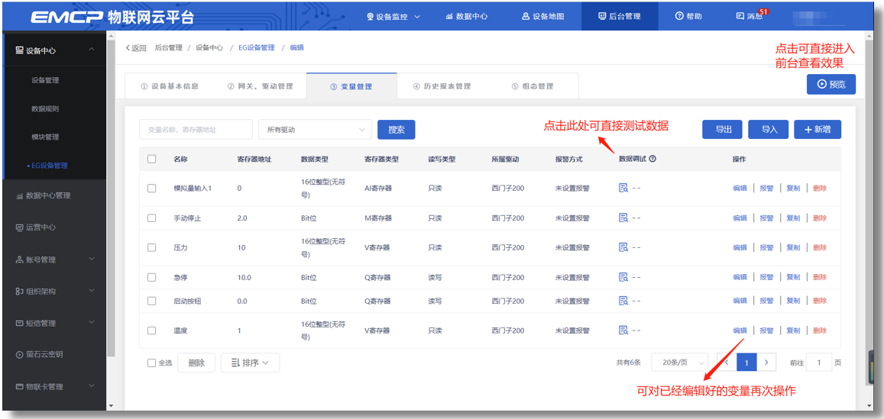Tick the checkbox for 启动按钮
Image resolution: width=884 pixels, height=419 pixels.
[x=151, y=301]
